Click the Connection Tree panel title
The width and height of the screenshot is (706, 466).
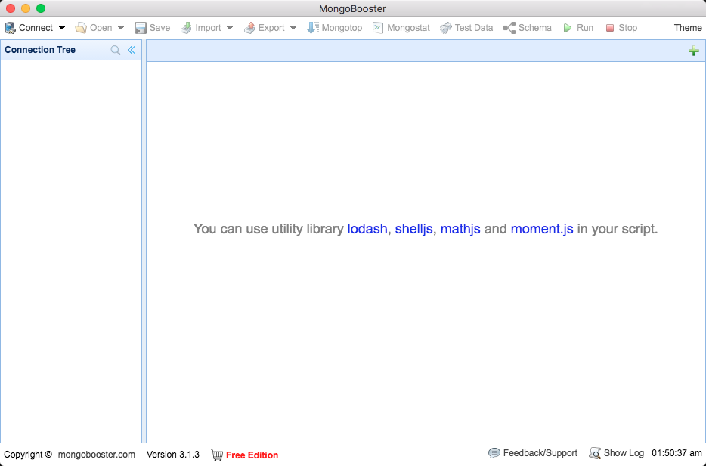pyautogui.click(x=40, y=50)
